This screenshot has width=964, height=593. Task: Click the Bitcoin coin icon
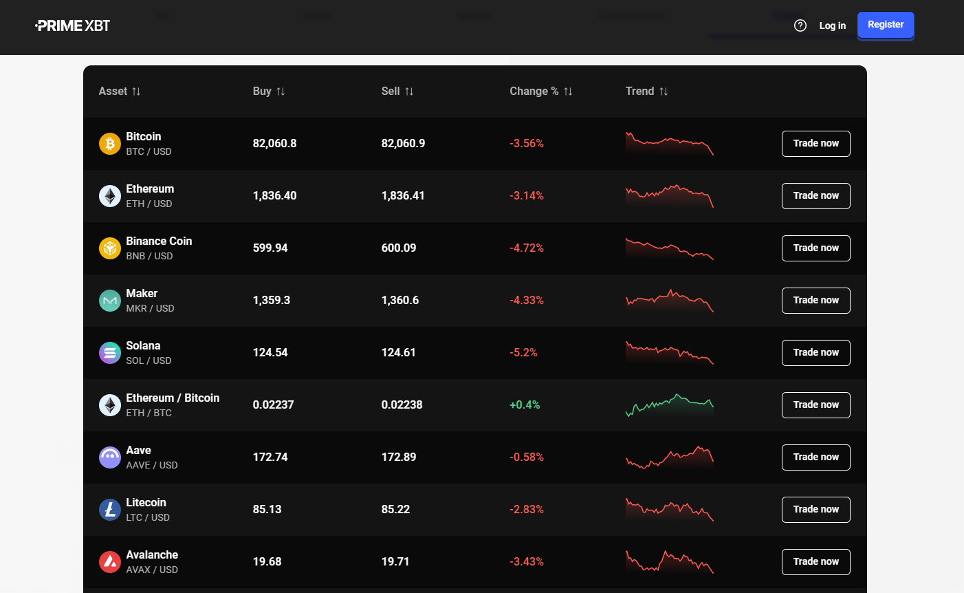109,143
